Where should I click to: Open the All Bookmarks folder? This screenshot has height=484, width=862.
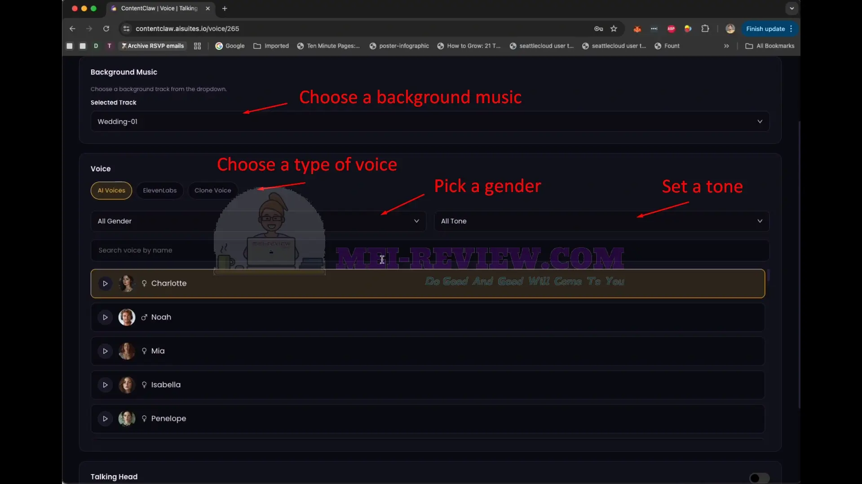[770, 46]
